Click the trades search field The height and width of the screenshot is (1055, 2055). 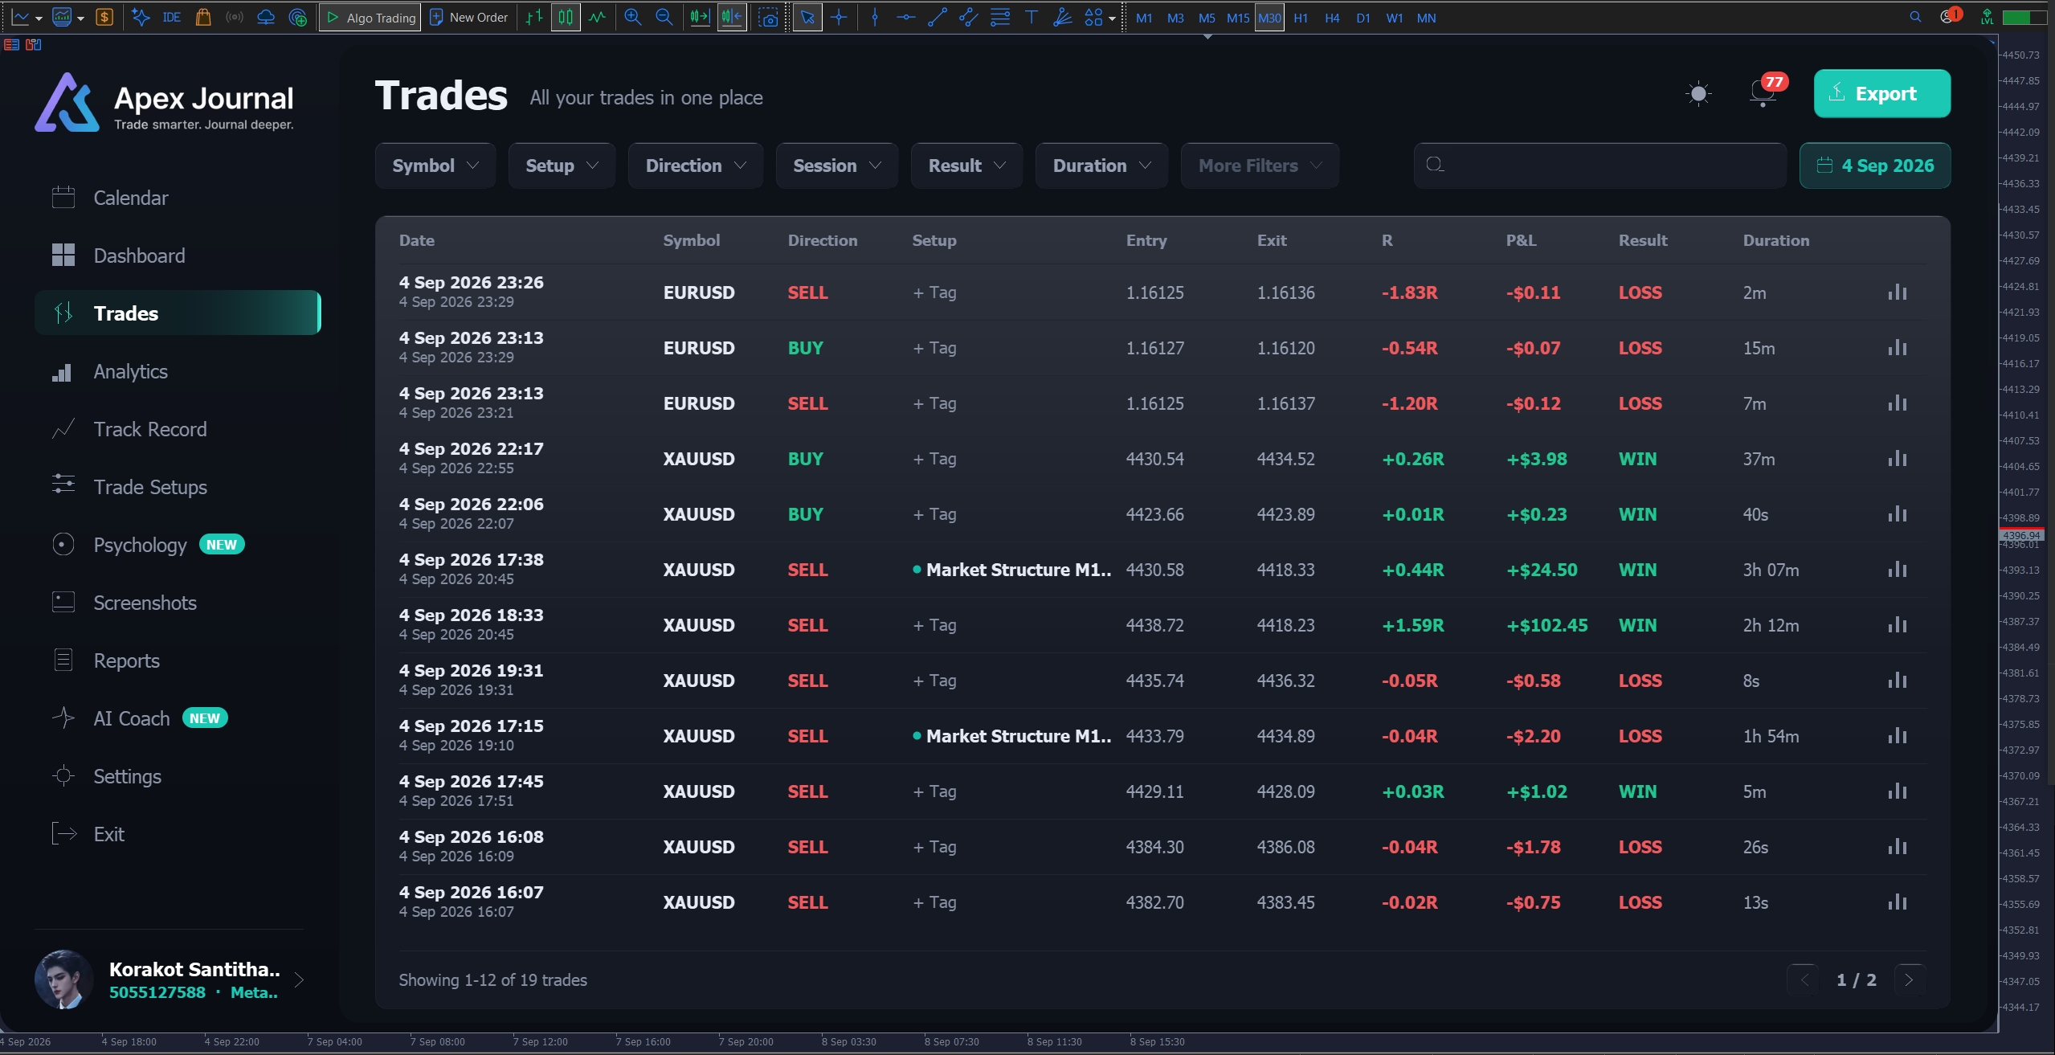click(1599, 166)
